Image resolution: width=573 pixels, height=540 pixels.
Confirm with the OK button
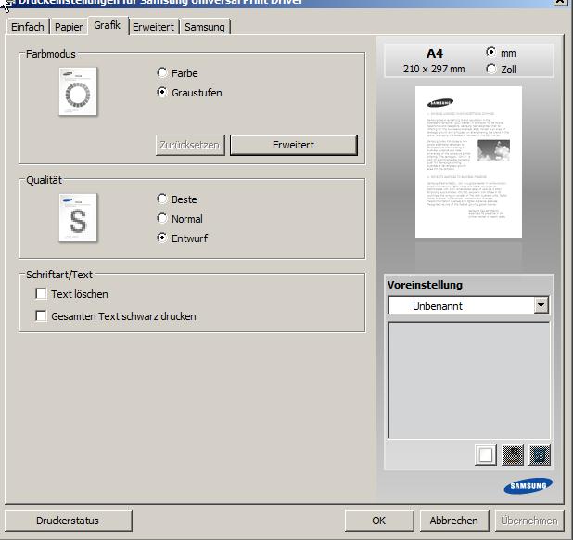tap(379, 521)
